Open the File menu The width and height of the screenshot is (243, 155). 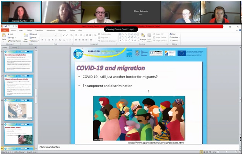(5, 30)
